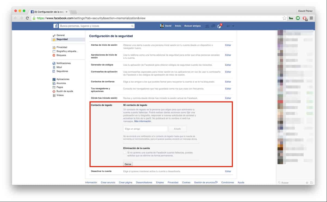Click the Bloqueos red icon in sidebar

click(x=54, y=55)
